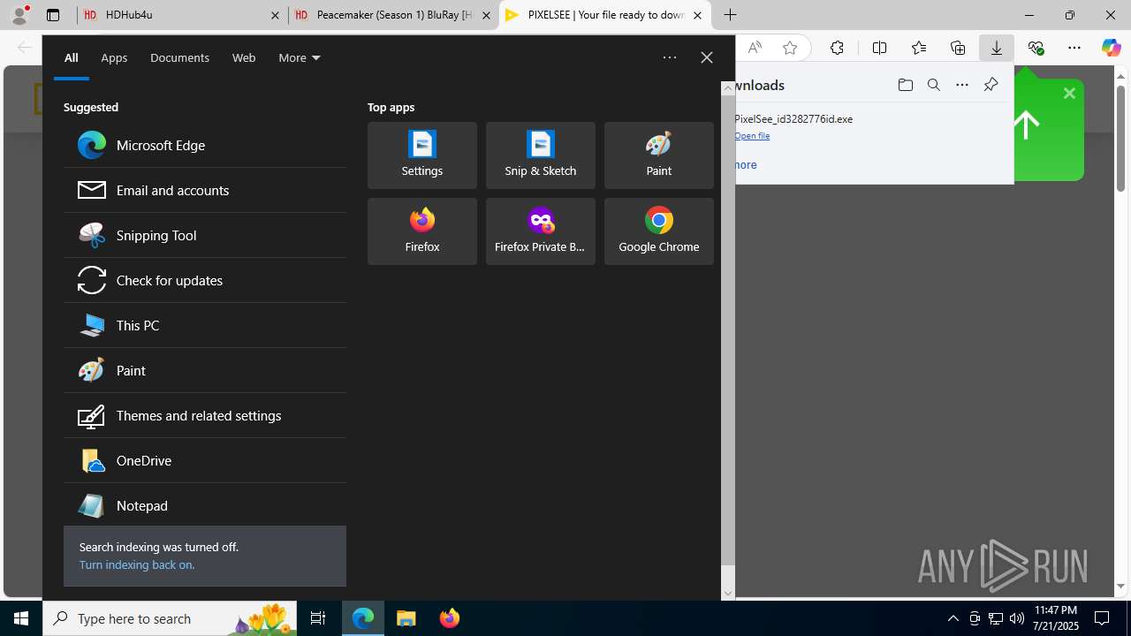
Task: Open Email and accounts suggestion
Action: [205, 190]
